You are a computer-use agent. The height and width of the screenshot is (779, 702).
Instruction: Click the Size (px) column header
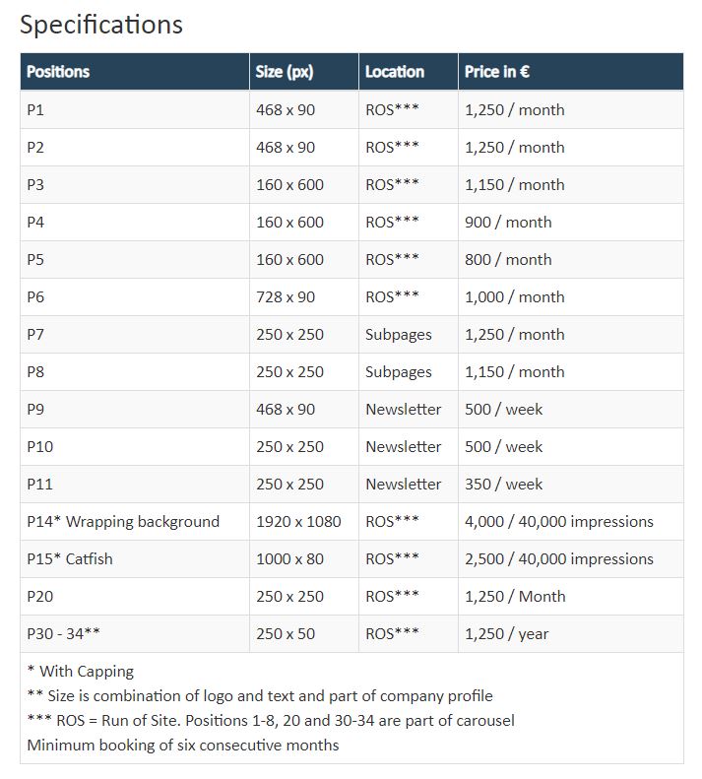pyautogui.click(x=285, y=72)
